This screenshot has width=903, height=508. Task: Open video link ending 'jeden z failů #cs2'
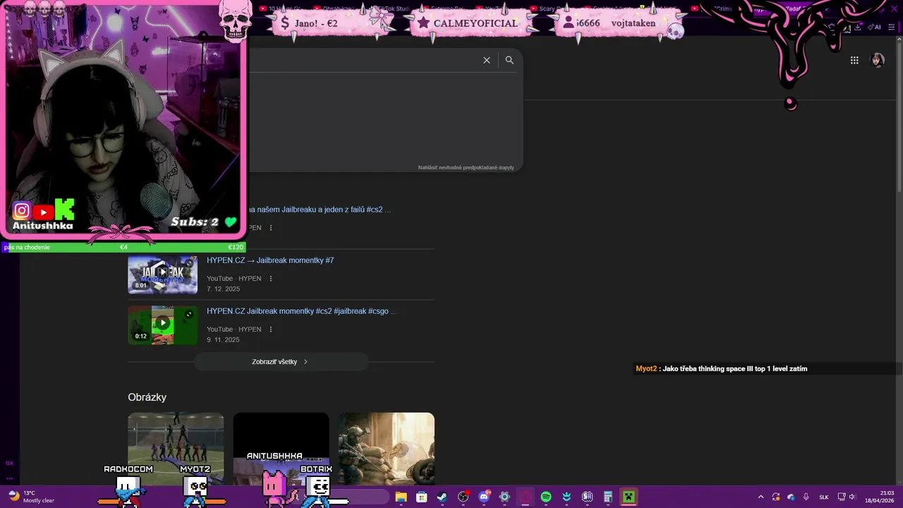click(x=318, y=210)
